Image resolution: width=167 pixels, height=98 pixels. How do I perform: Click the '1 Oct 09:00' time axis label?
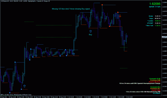tap(104, 97)
